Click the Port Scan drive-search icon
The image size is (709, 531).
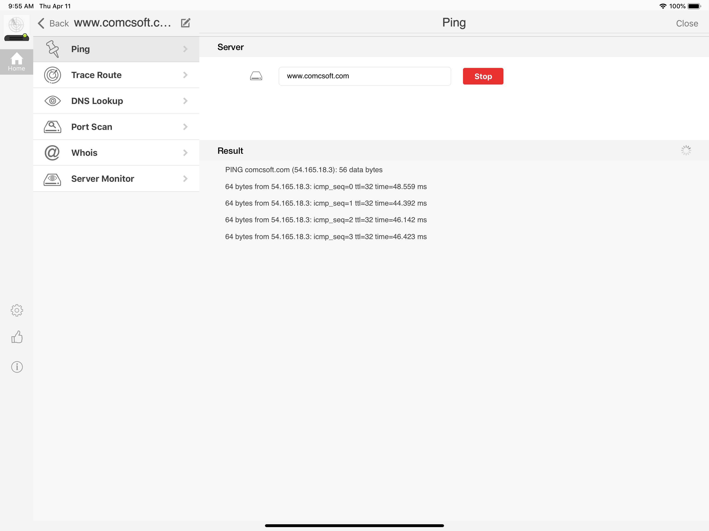click(x=52, y=127)
